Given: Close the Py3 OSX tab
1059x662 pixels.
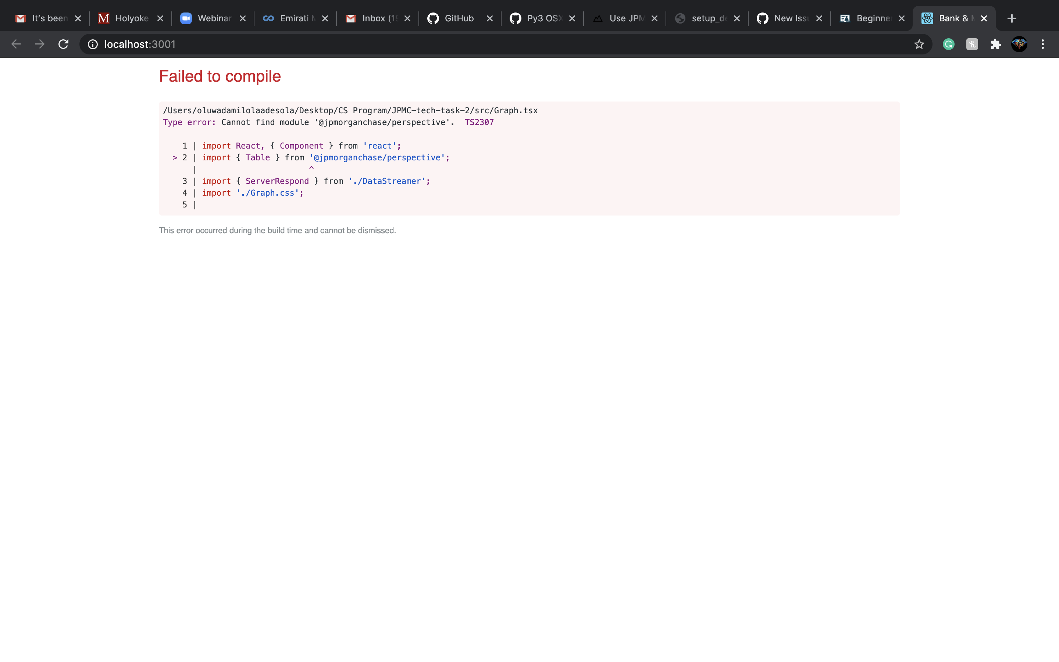Looking at the screenshot, I should [572, 18].
